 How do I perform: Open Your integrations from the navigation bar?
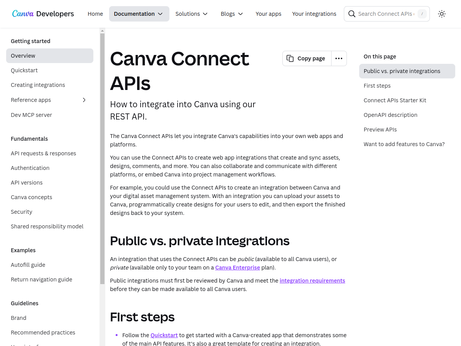click(x=314, y=13)
